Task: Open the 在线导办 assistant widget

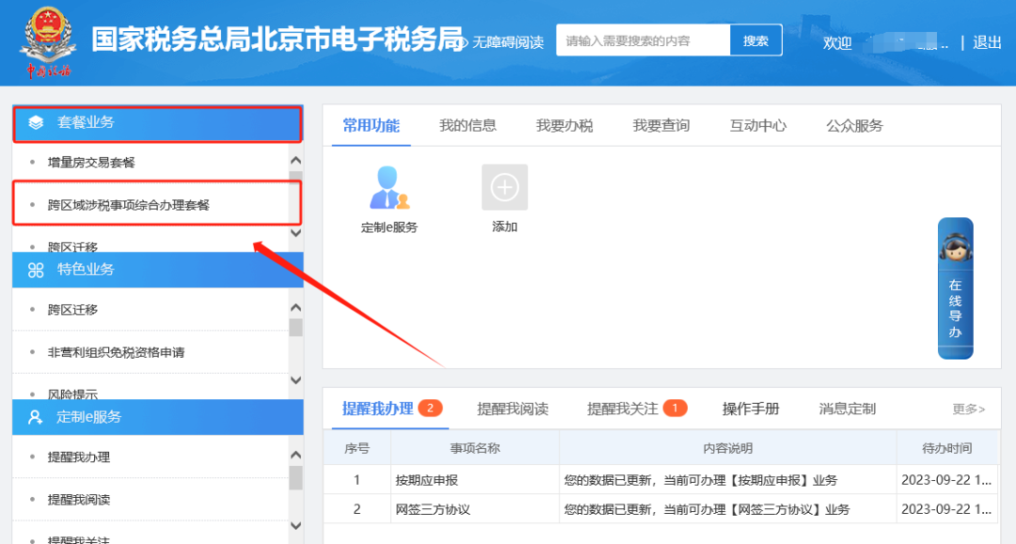Action: pyautogui.click(x=955, y=288)
